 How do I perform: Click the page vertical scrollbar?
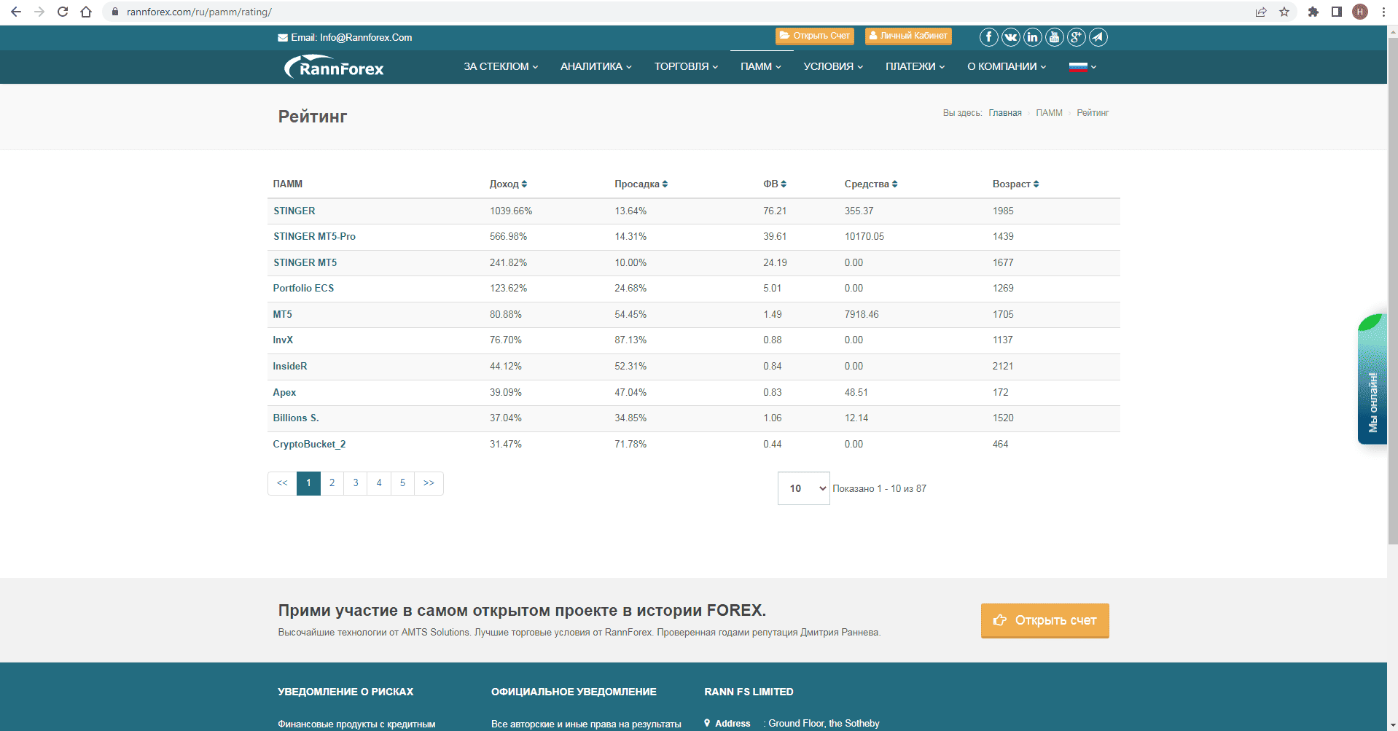[1392, 292]
